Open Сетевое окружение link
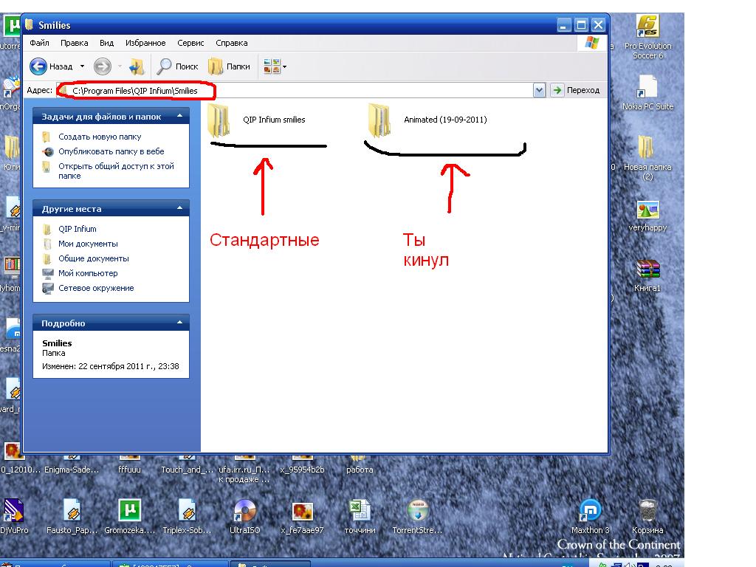This screenshot has height=567, width=756. [96, 289]
